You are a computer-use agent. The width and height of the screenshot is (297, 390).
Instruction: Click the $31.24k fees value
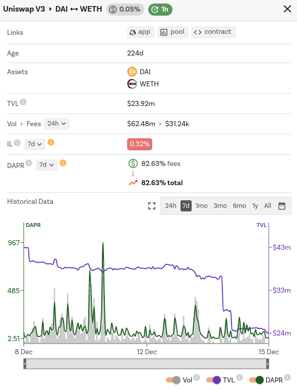pos(177,124)
